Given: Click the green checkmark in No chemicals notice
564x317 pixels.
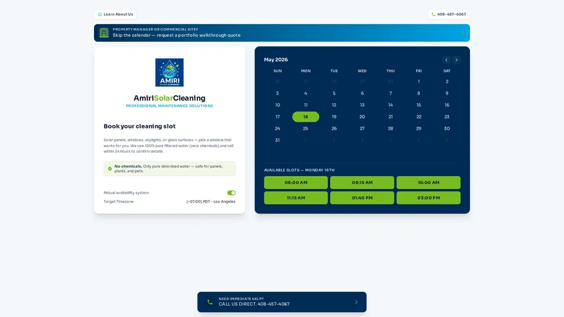Looking at the screenshot, I should coord(110,168).
